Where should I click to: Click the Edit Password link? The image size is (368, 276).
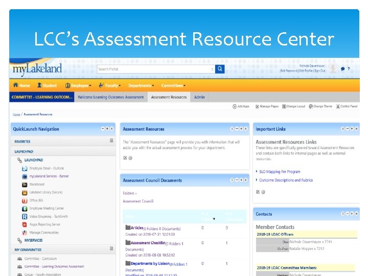pos(289,71)
